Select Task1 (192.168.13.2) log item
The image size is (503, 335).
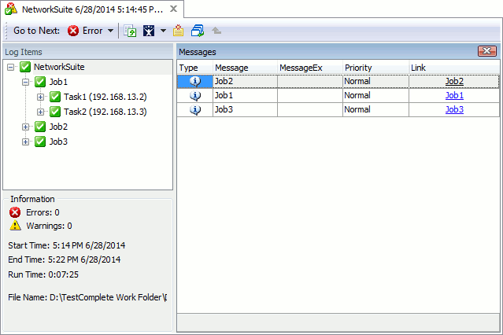105,97
